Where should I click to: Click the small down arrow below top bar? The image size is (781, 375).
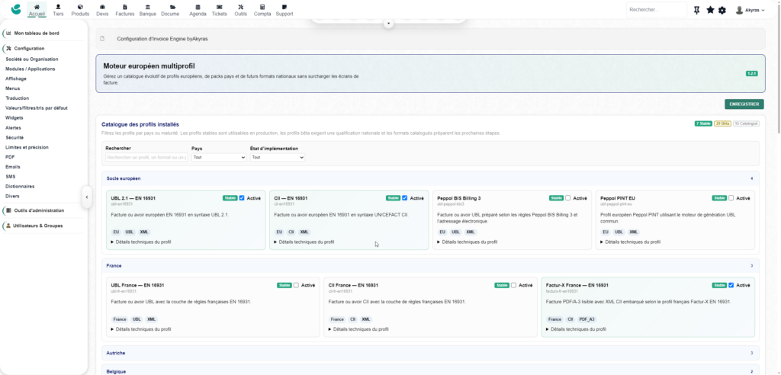coord(388,24)
